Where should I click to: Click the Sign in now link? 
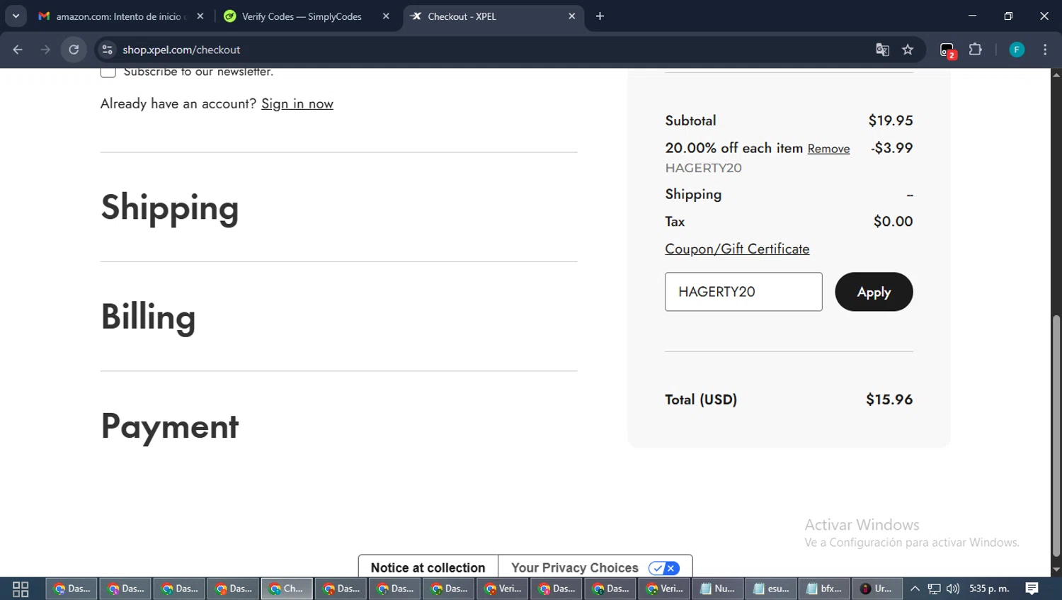click(x=297, y=103)
